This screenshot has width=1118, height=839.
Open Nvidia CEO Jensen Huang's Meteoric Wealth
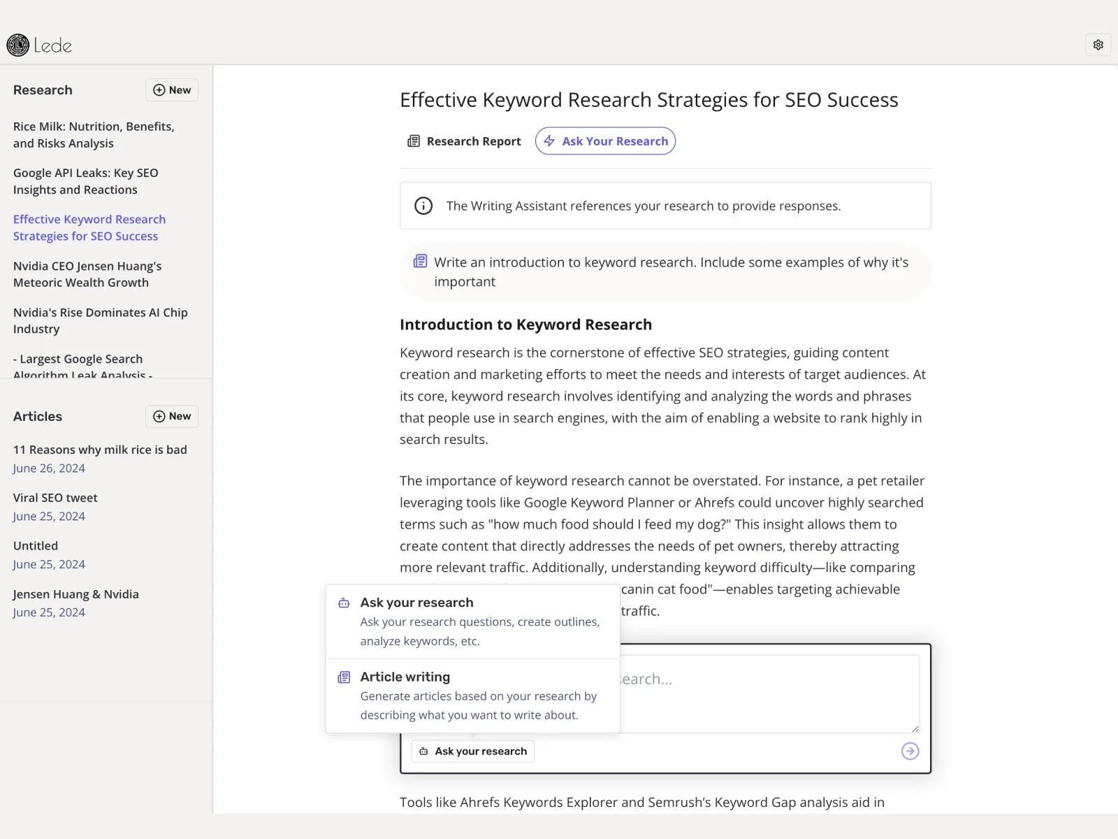tap(87, 274)
